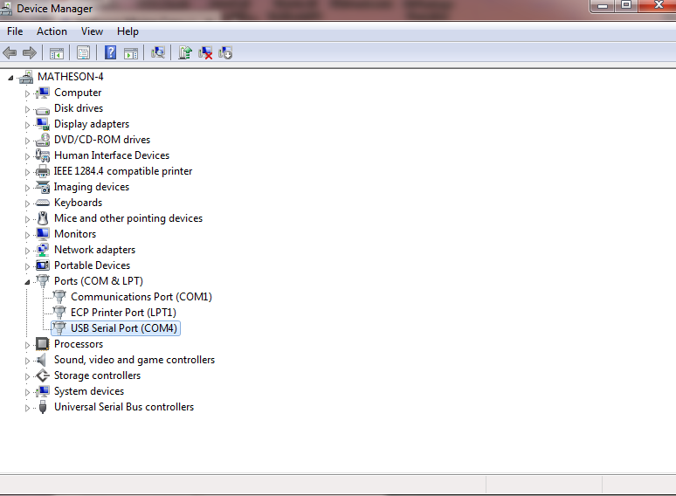Select the MATHESON-4 computer icon

[26, 77]
